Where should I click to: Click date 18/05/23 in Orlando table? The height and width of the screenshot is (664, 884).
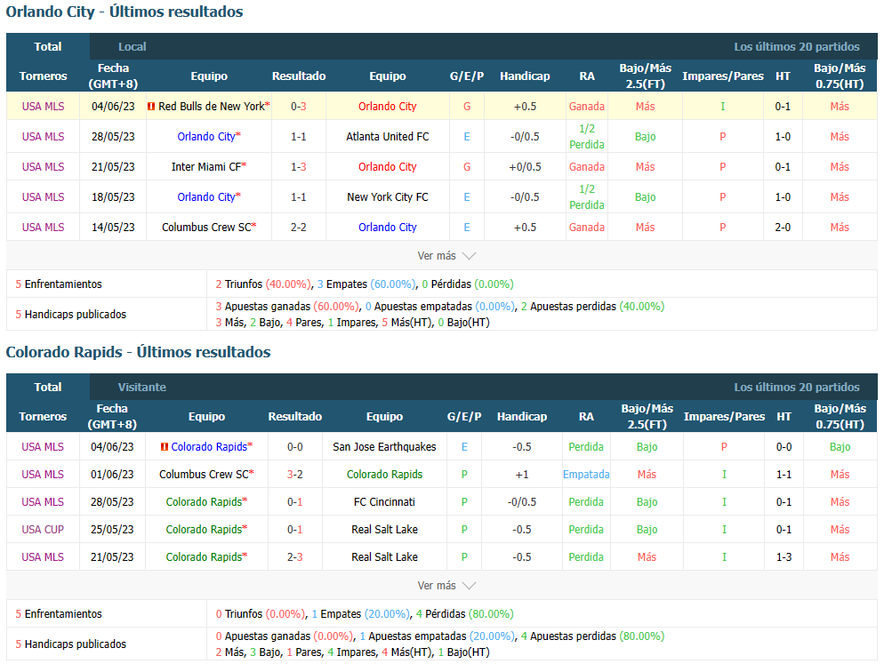(113, 197)
